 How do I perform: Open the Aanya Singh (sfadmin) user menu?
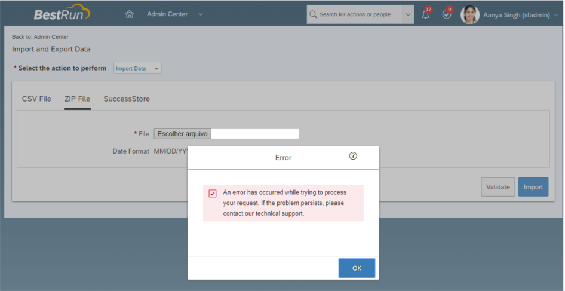coord(517,15)
